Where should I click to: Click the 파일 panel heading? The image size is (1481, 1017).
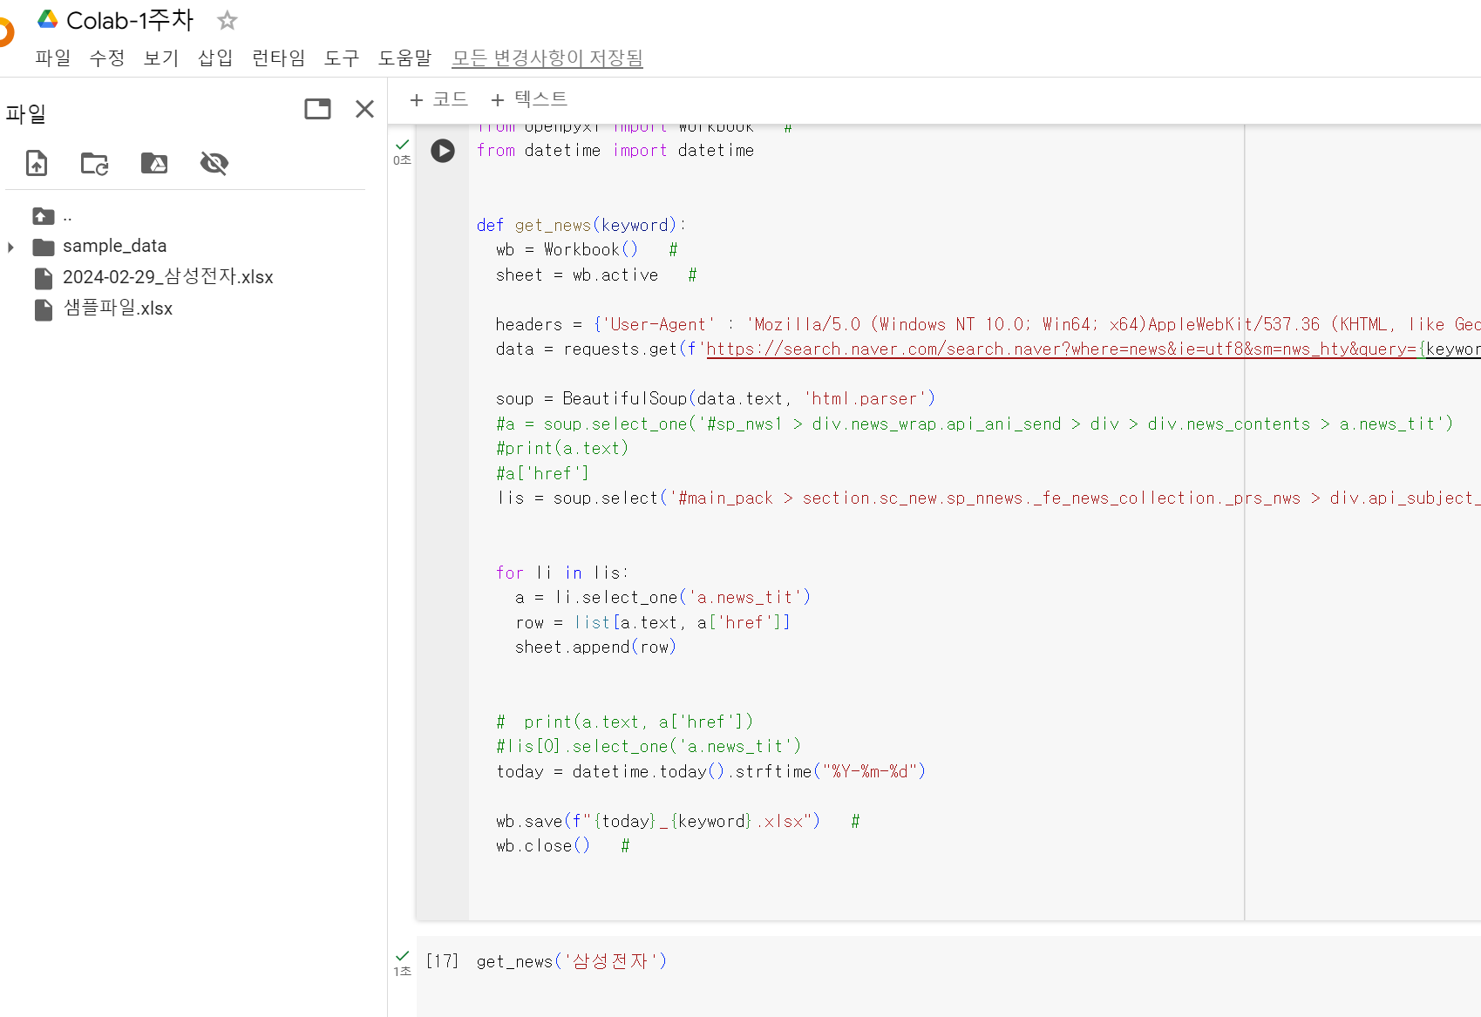tap(25, 114)
